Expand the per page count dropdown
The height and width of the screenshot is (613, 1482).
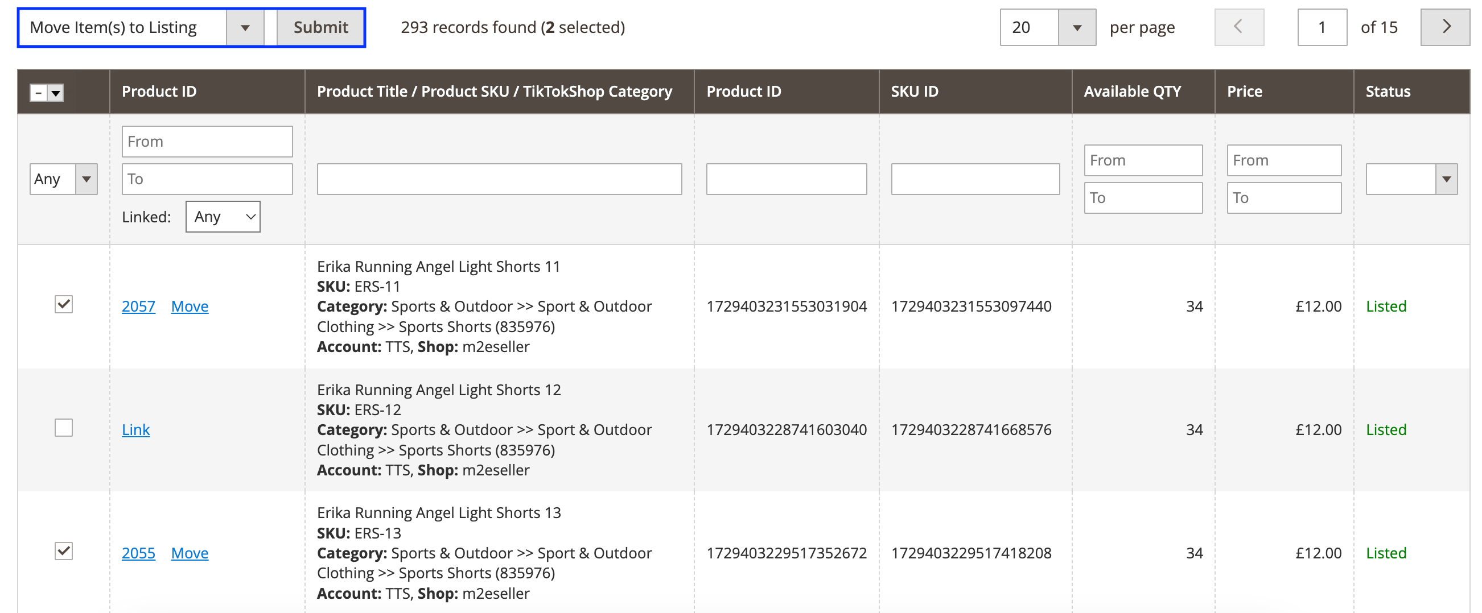(1076, 27)
